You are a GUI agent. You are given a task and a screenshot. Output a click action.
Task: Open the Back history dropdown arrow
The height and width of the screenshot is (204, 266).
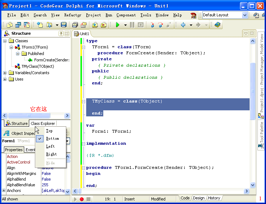(191, 25)
